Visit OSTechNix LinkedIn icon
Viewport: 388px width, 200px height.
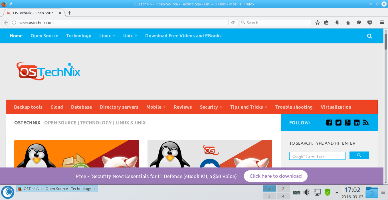[x=357, y=123]
